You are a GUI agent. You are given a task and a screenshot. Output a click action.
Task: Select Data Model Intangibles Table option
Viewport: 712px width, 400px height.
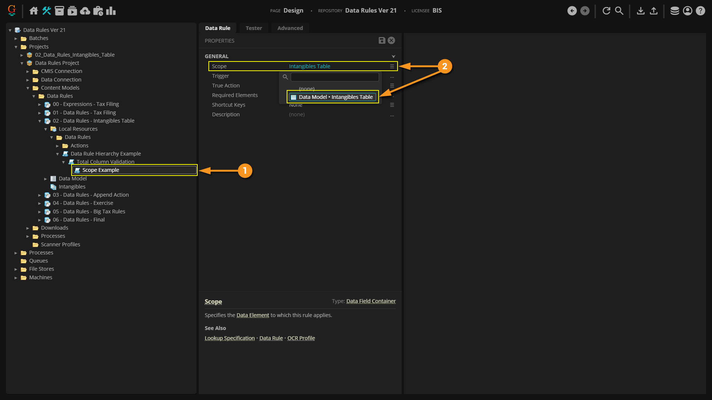click(x=333, y=97)
